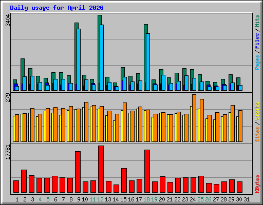Viewport: 263px width, 205px height.
Task: Click the cyan Pages bar for day 12
Action: tap(102, 57)
